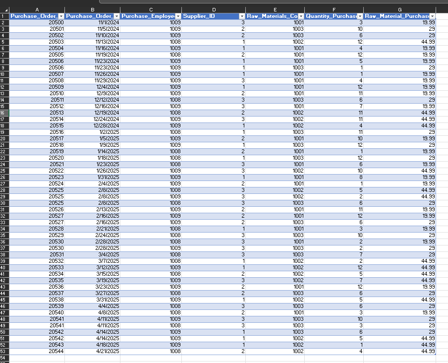Click cell containing order number 20516
The height and width of the screenshot is (363, 448).
click(37, 132)
